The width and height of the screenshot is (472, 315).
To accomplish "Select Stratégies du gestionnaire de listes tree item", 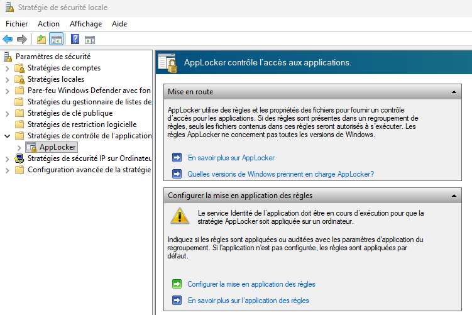I will pos(89,102).
